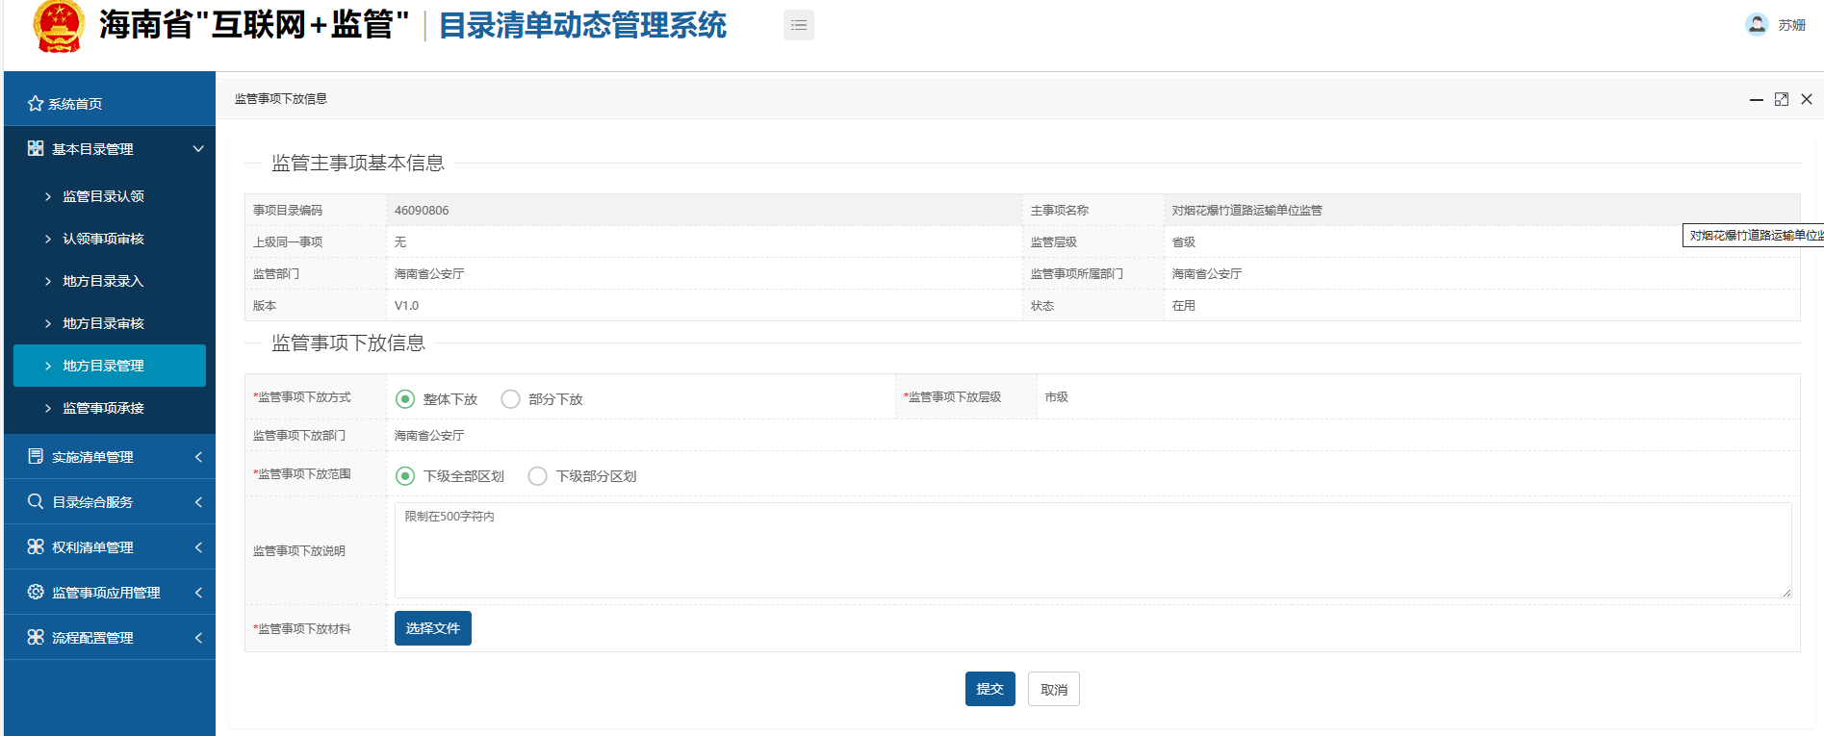Viewport: 1824px width, 736px height.
Task: Click the national emblem logo icon
Action: (59, 26)
